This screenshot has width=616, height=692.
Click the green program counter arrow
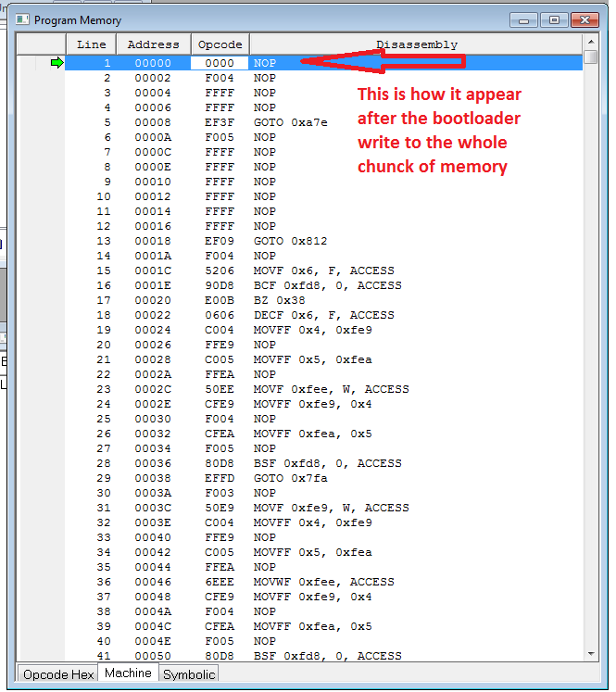click(57, 63)
